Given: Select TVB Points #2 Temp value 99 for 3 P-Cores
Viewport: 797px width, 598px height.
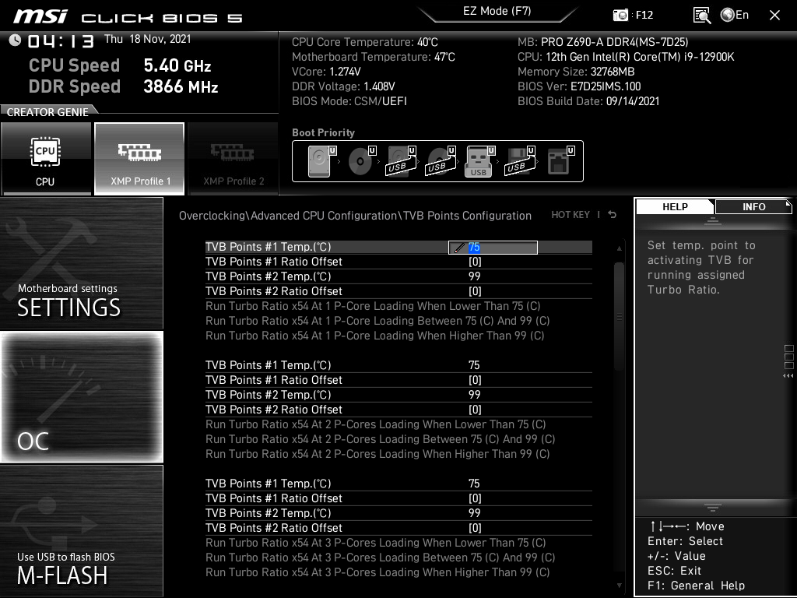Looking at the screenshot, I should point(474,513).
